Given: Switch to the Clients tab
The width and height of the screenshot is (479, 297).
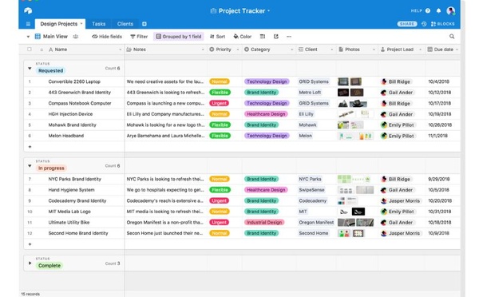Looking at the screenshot, I should click(x=125, y=24).
